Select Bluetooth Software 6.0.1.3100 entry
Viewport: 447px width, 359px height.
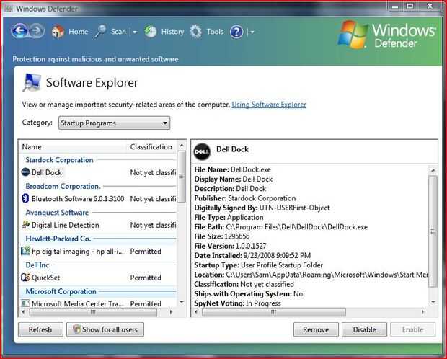click(98, 198)
